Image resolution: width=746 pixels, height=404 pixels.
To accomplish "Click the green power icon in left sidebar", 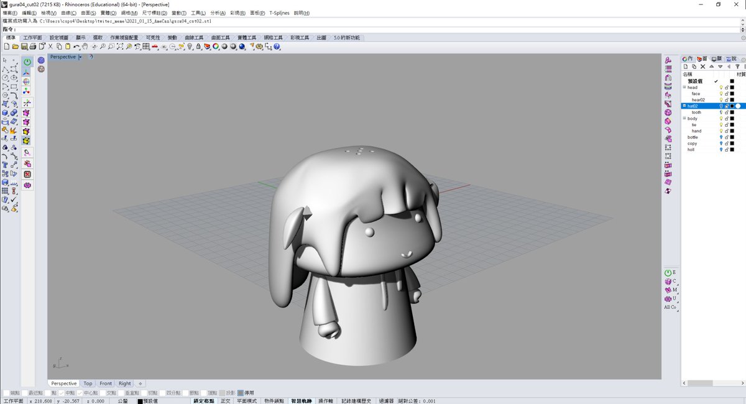I will (x=27, y=62).
